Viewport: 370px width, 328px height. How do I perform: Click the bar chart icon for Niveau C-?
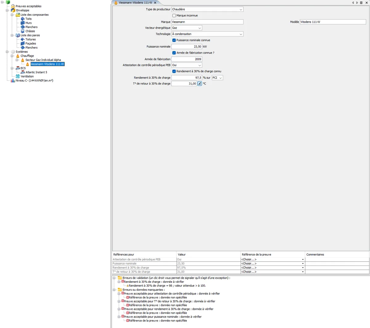(13, 81)
